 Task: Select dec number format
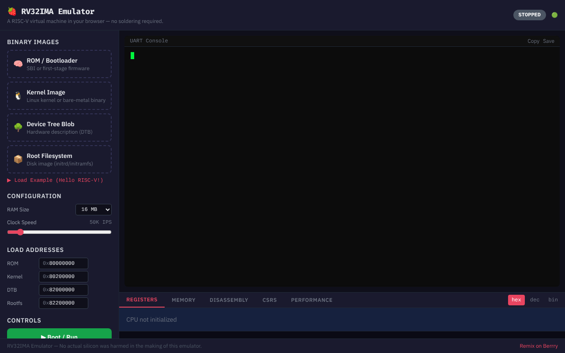pos(535,300)
